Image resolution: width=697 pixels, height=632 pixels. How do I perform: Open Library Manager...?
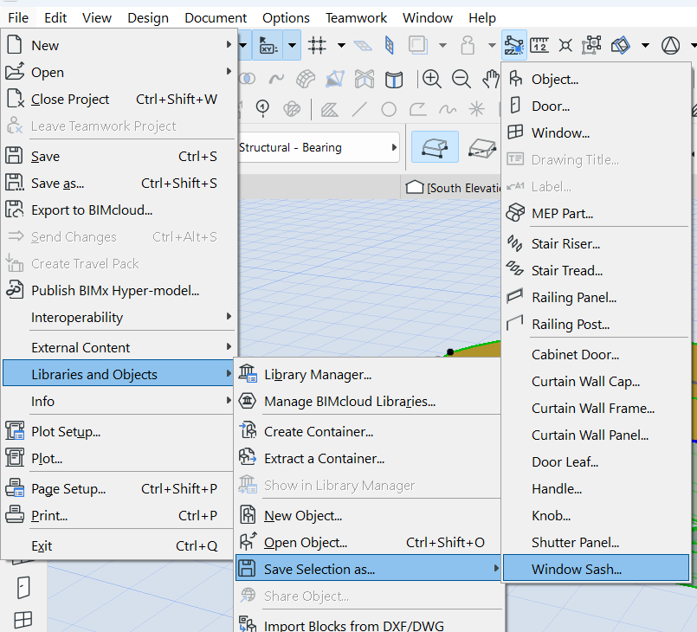(368, 375)
